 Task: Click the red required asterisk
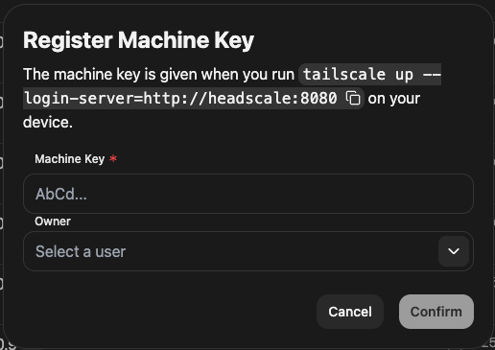[113, 158]
